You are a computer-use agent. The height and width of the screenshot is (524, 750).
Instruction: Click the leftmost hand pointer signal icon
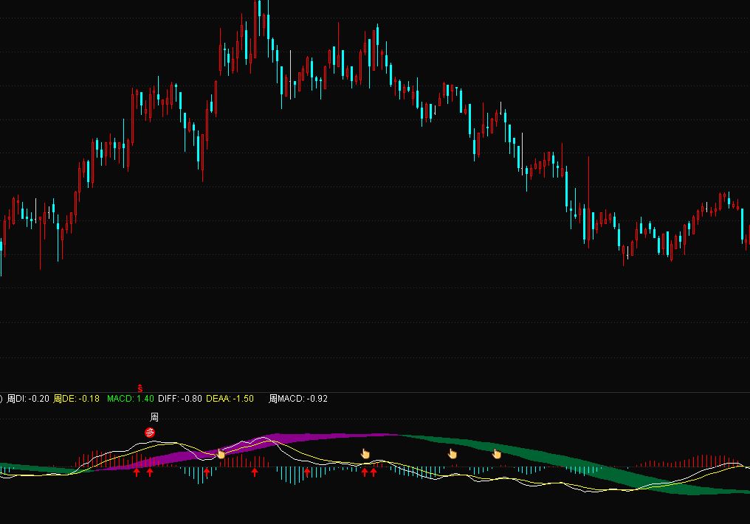point(220,453)
